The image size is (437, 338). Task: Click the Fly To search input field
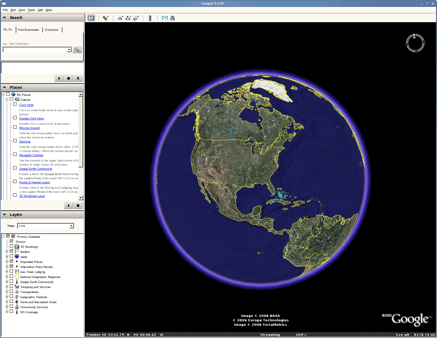(x=35, y=49)
